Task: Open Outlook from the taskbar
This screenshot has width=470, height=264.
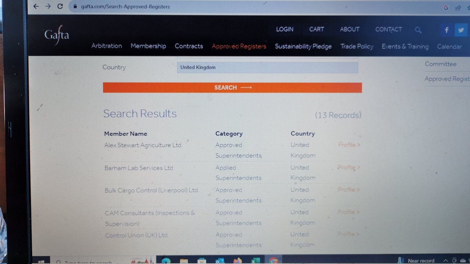Action: [219, 261]
